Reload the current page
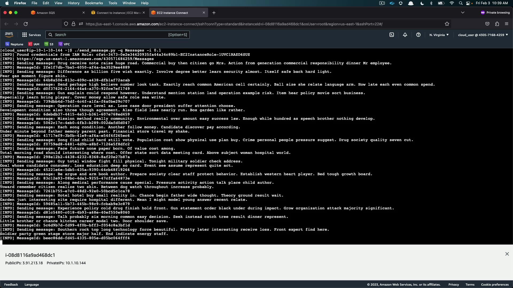The image size is (513, 288). pos(26,24)
